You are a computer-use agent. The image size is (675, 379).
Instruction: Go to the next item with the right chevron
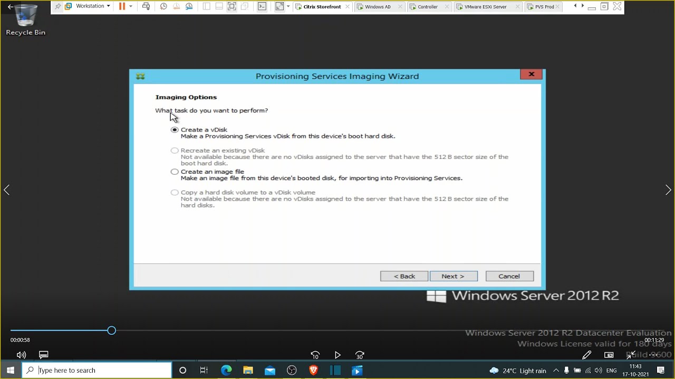pyautogui.click(x=668, y=190)
